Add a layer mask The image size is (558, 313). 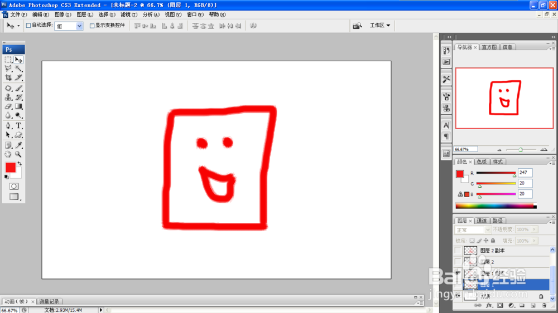click(500, 305)
